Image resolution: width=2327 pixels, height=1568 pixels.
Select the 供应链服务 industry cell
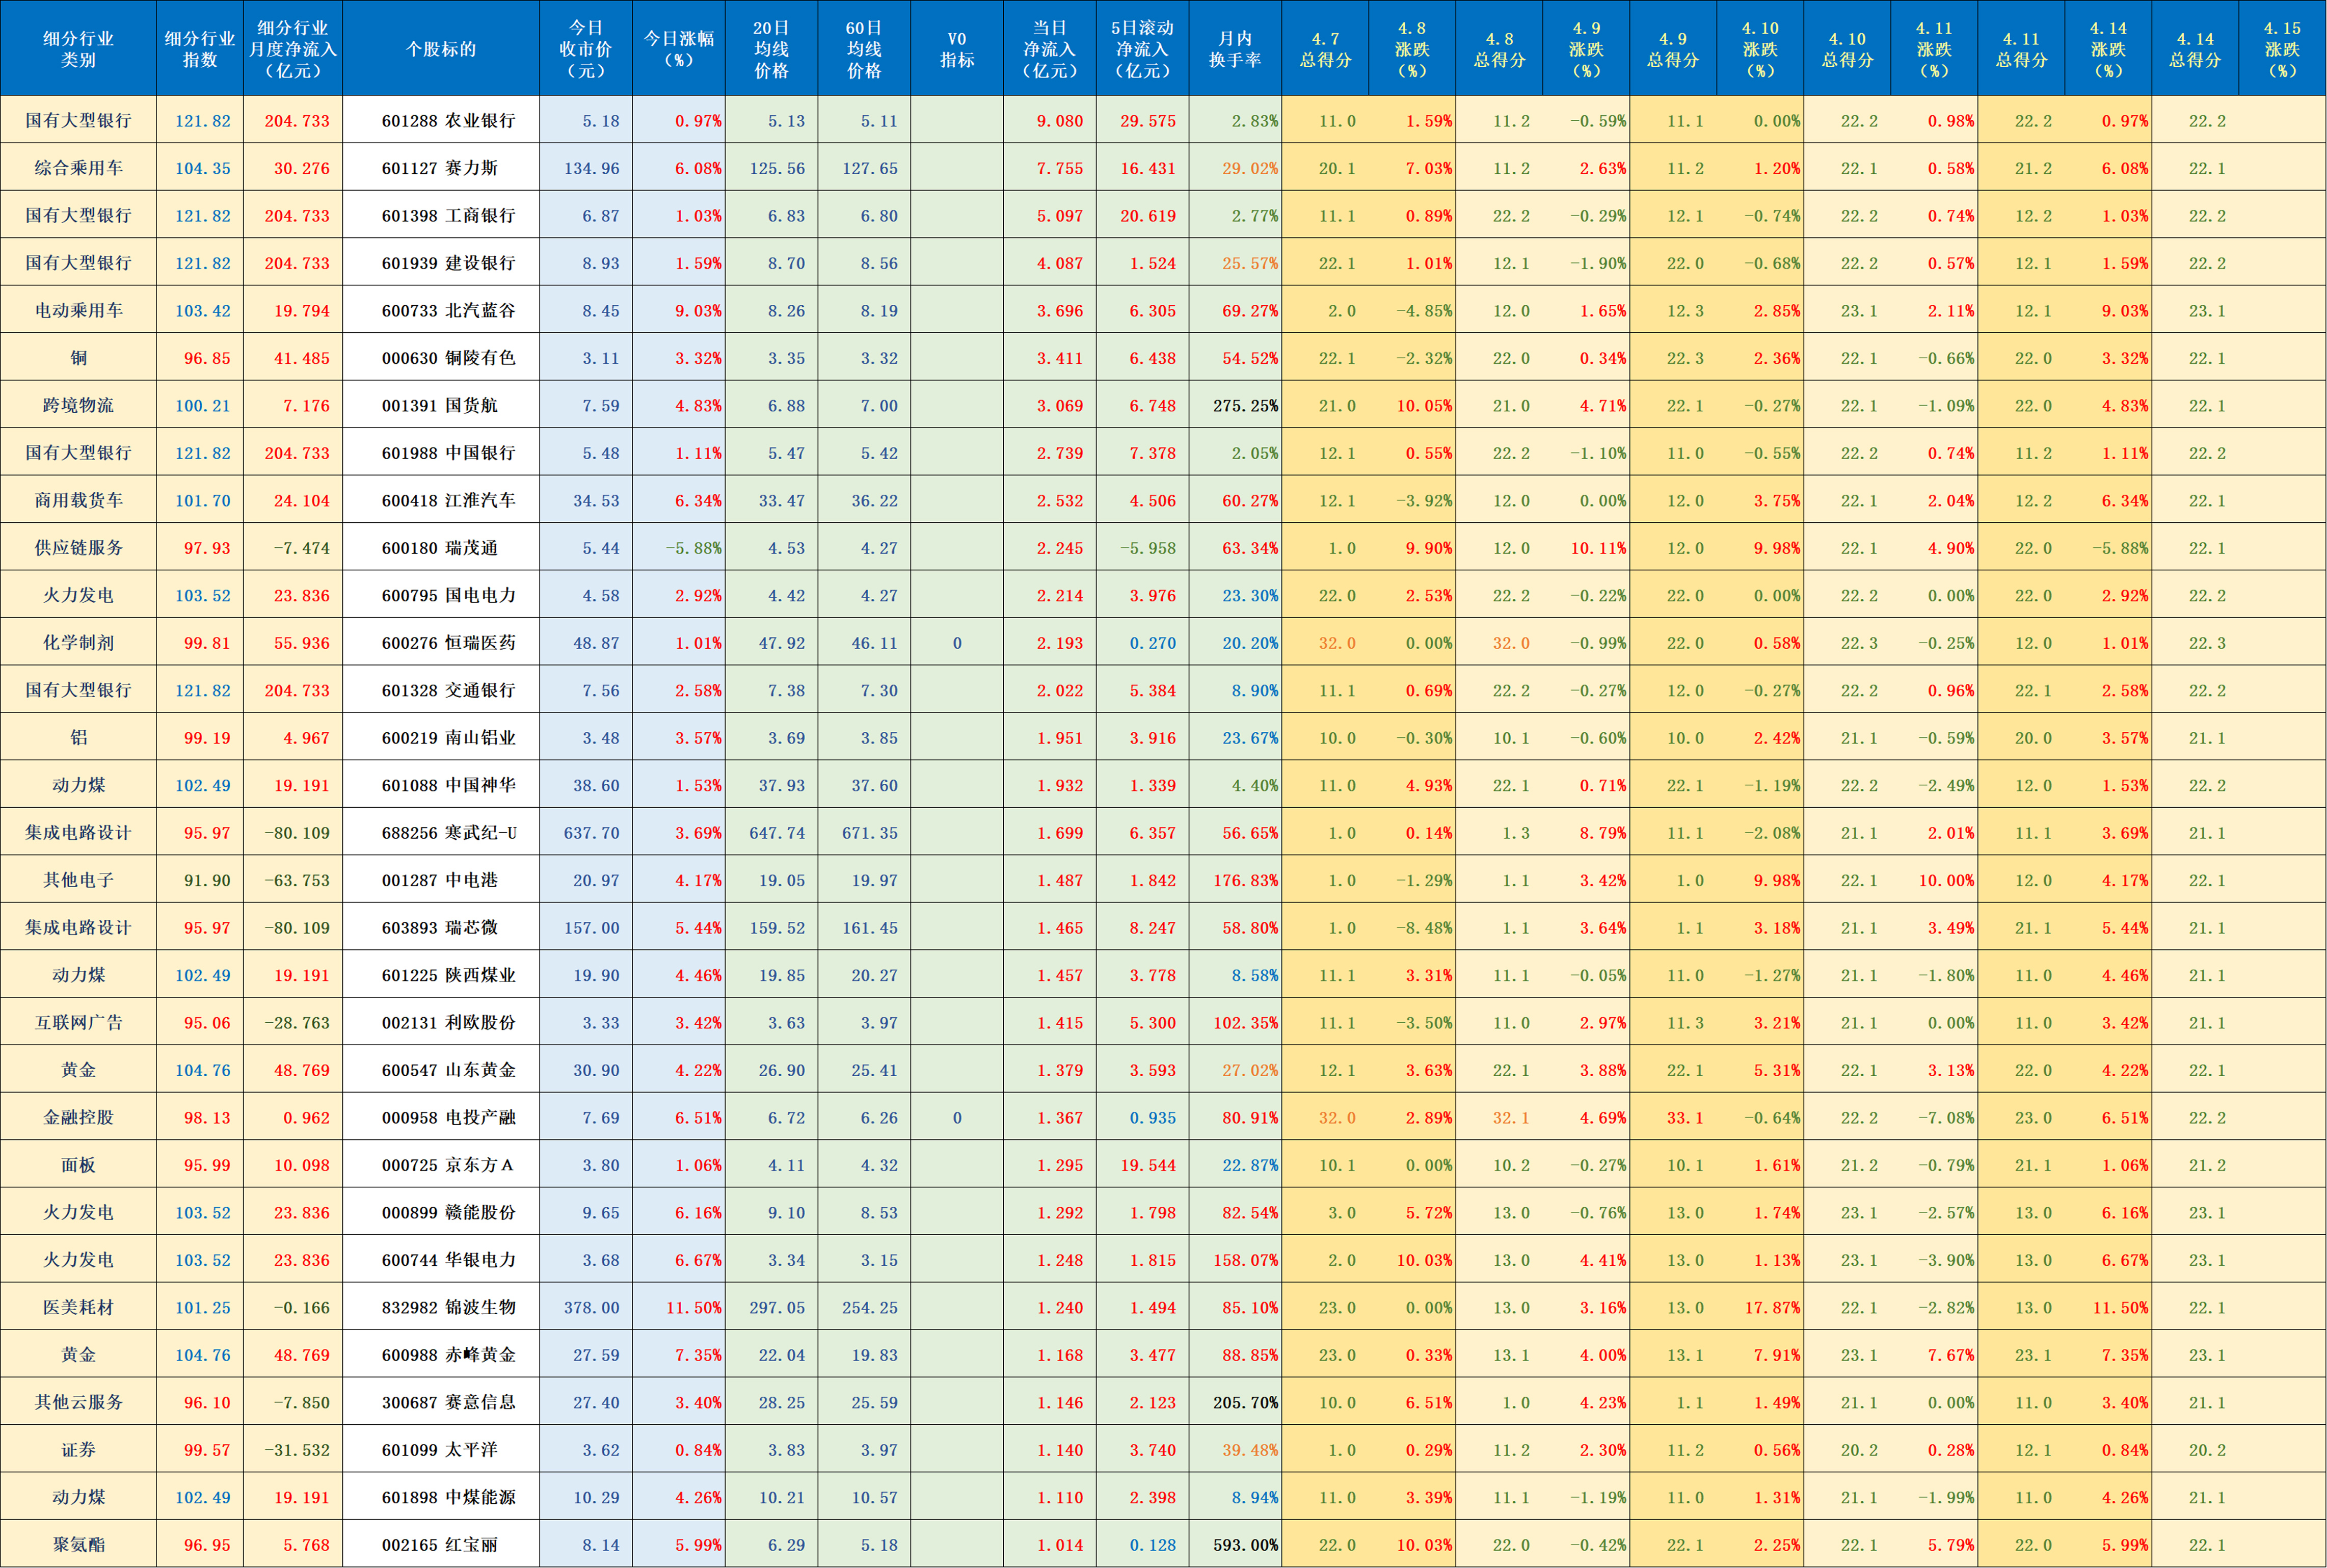point(78,548)
